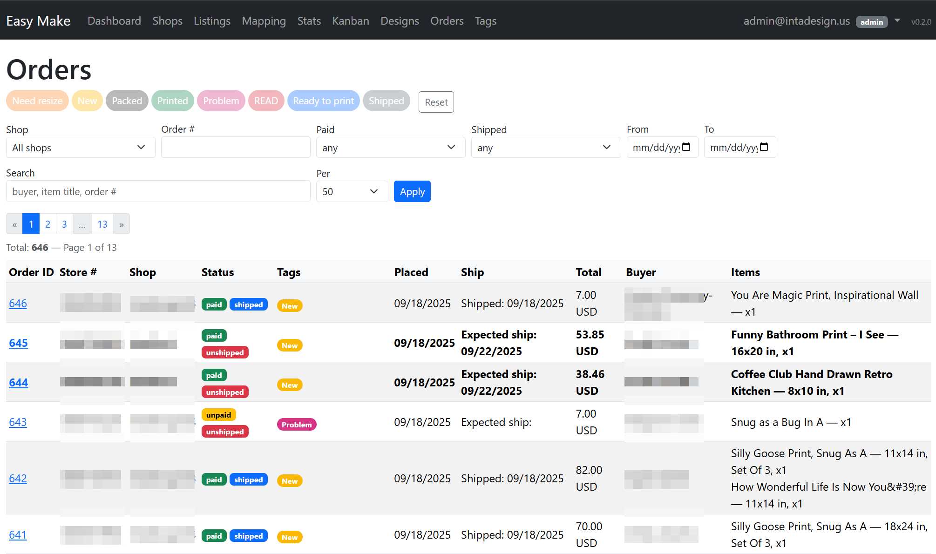Screen dimensions: 936x554
Task: Go to next page arrow in pagination
Action: tap(122, 224)
